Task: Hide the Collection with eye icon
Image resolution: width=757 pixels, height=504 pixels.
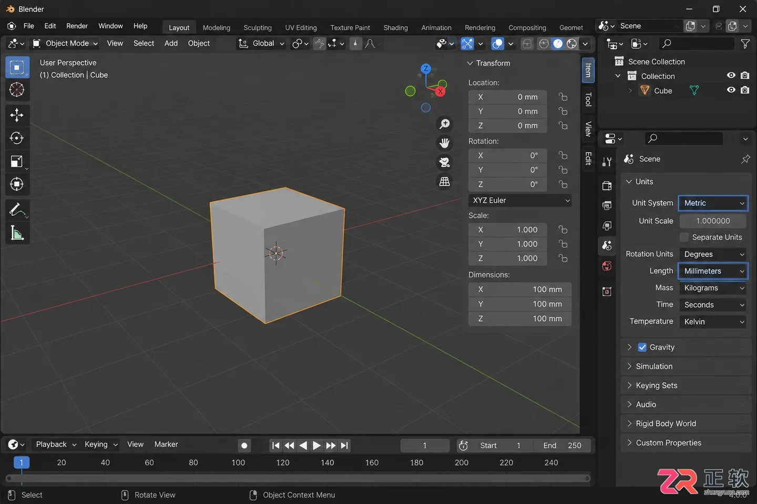Action: pos(731,76)
